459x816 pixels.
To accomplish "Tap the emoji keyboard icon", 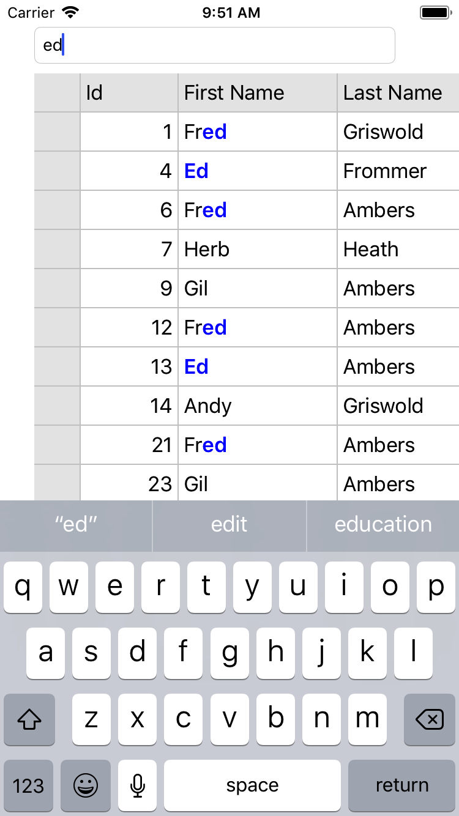I will (x=86, y=785).
